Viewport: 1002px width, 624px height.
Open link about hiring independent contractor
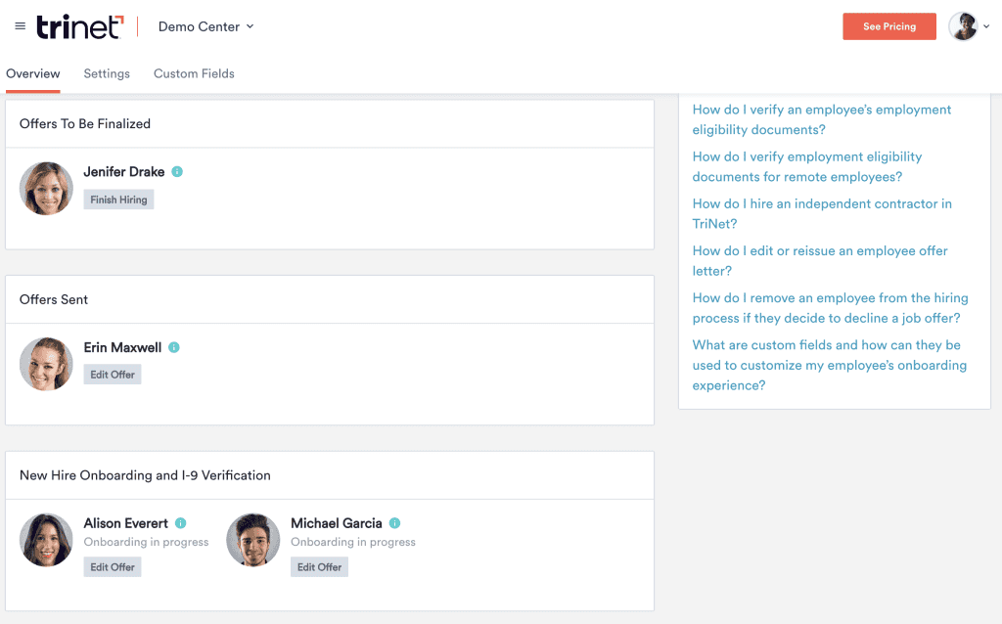coord(822,214)
